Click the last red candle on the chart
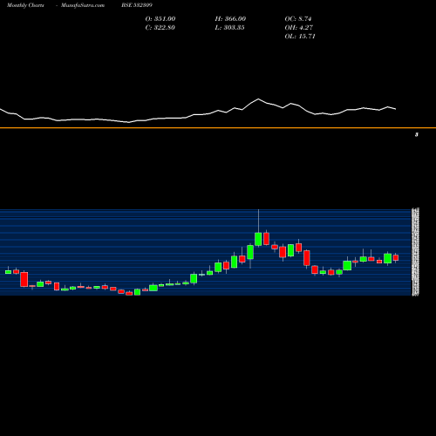This screenshot has height=436, width=436. (x=396, y=257)
